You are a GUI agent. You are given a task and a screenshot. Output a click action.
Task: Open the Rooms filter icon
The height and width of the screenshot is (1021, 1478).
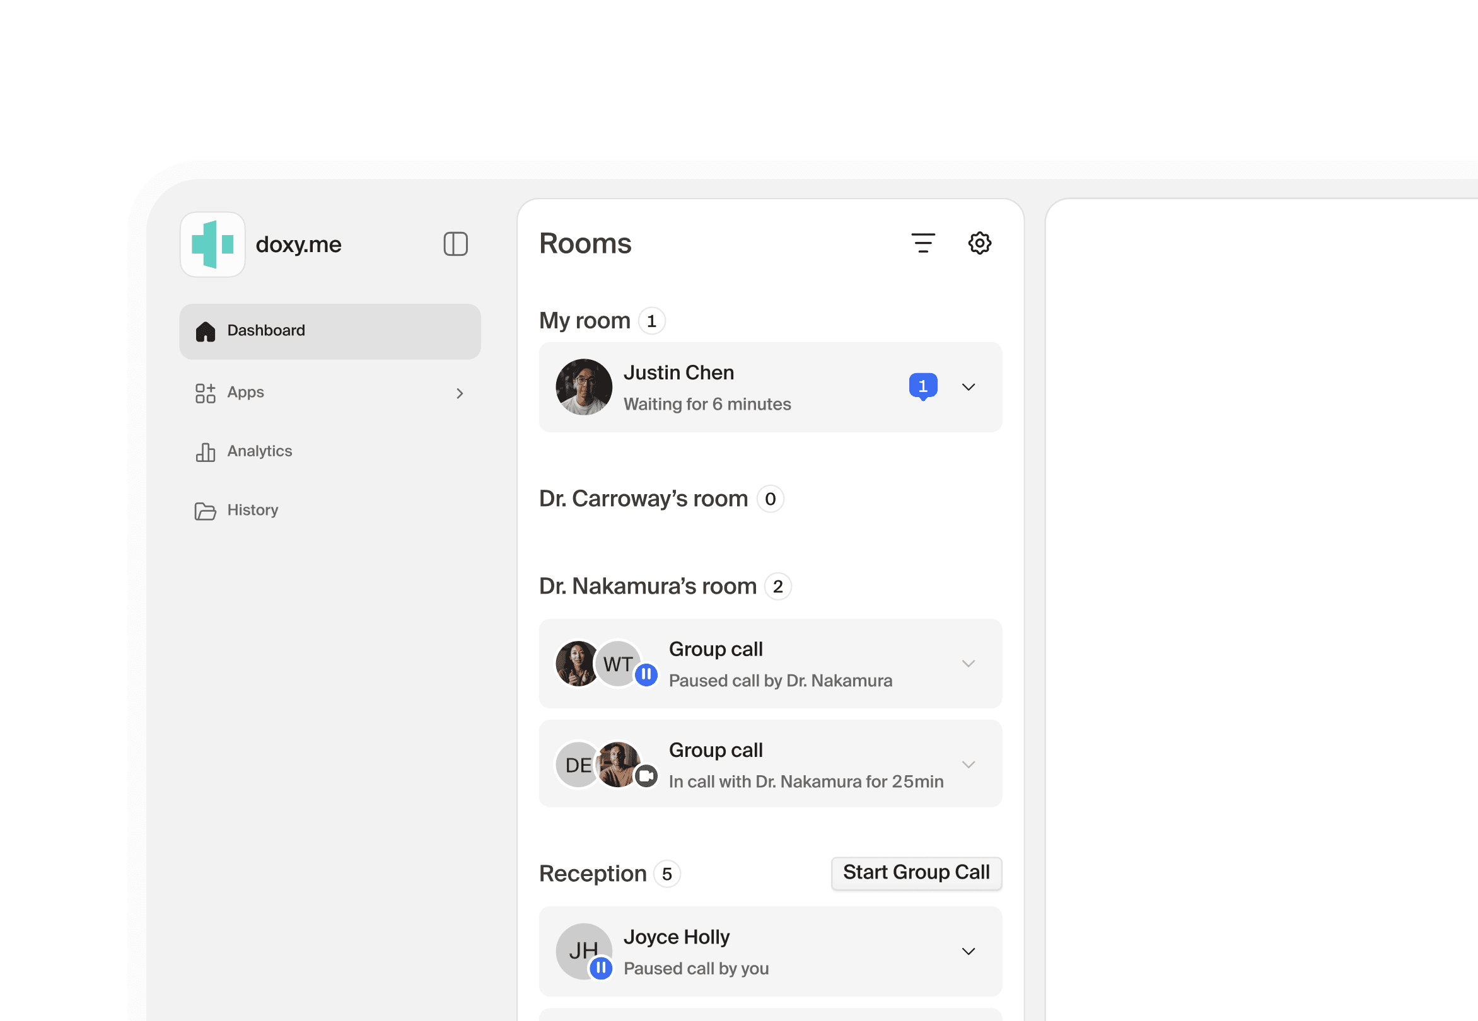923,243
